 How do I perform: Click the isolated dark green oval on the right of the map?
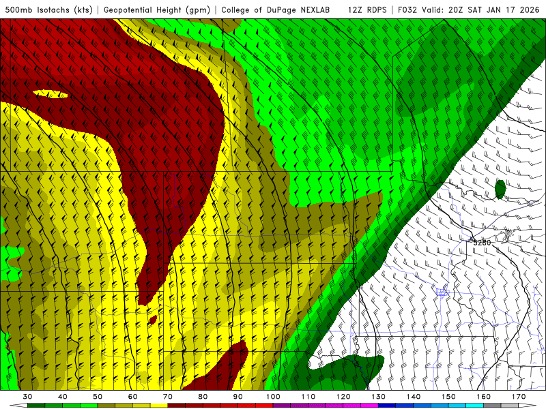point(500,190)
